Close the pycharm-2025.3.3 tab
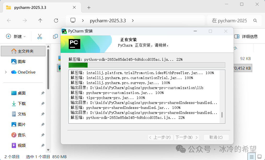 (74, 7)
